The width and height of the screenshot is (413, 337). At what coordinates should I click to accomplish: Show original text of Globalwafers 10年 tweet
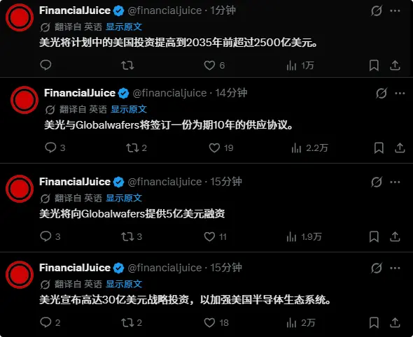pos(129,109)
